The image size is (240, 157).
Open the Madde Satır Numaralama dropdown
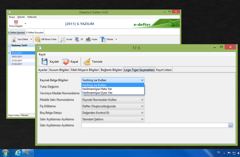tap(113, 100)
